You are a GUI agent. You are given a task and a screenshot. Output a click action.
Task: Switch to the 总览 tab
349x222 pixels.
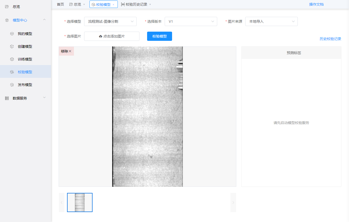77,4
